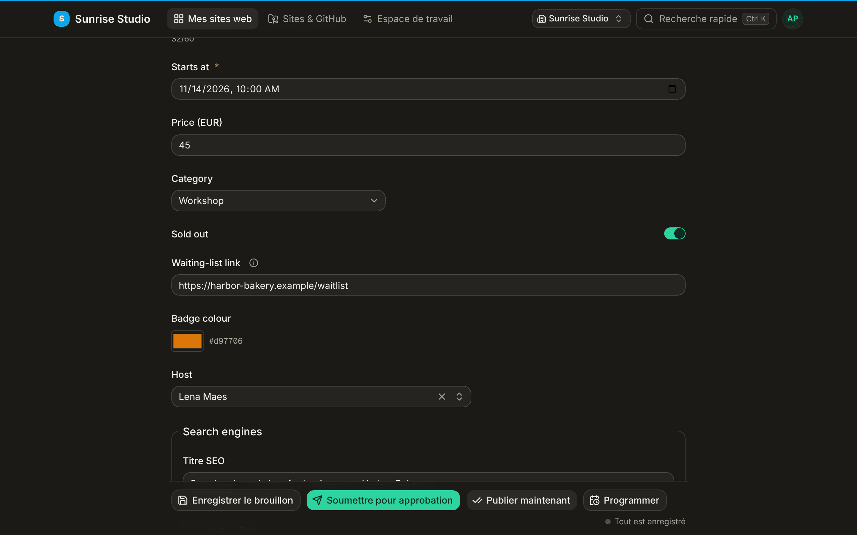Click Publier maintenant button

[x=521, y=500]
